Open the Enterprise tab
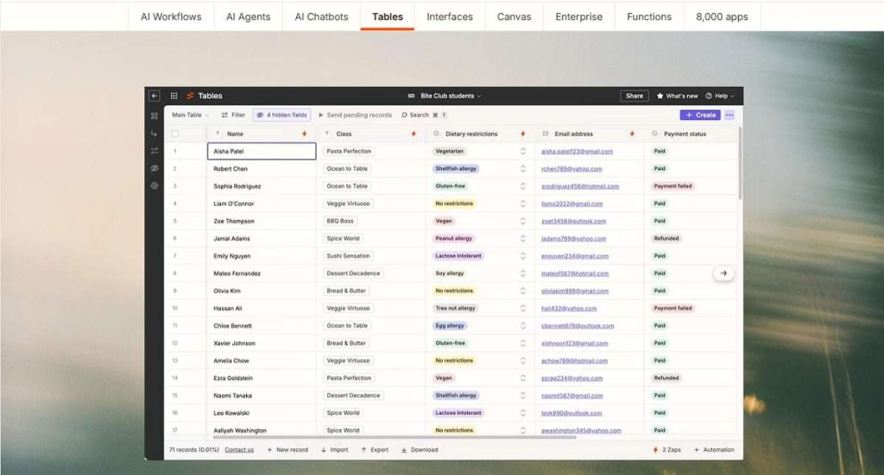Image resolution: width=884 pixels, height=475 pixels. [578, 17]
